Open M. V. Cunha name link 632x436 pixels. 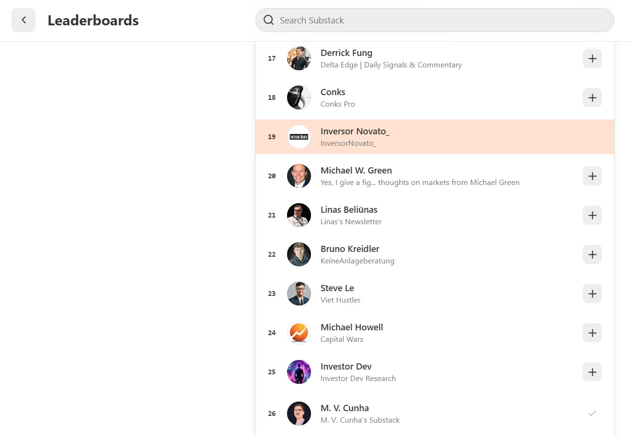[344, 408]
